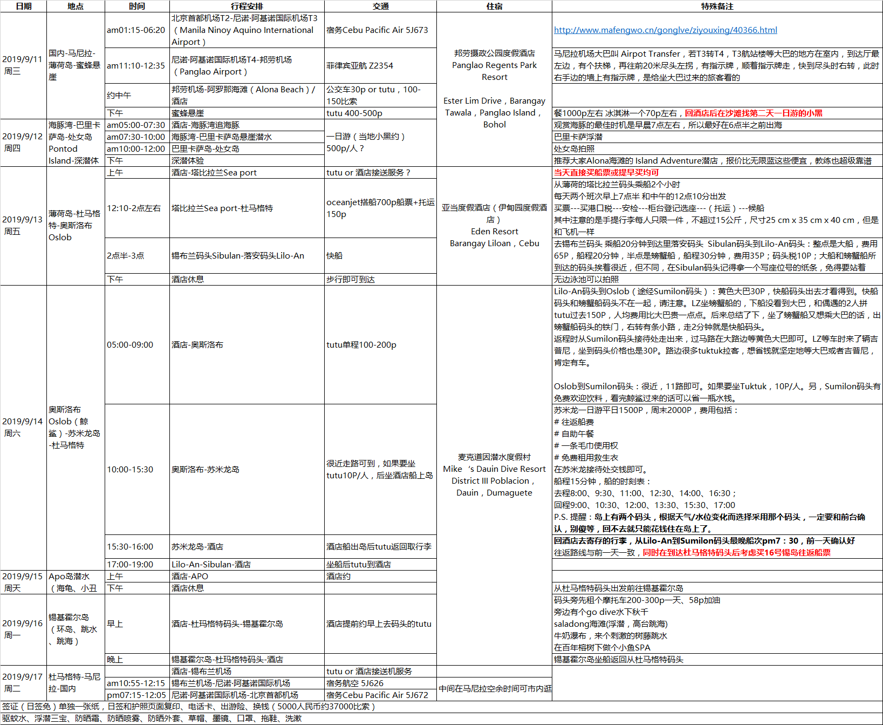Viewport: 883px width, 725px height.
Task: Click cell 奥斯洛布-苏米龙岛
Action: 247,470
